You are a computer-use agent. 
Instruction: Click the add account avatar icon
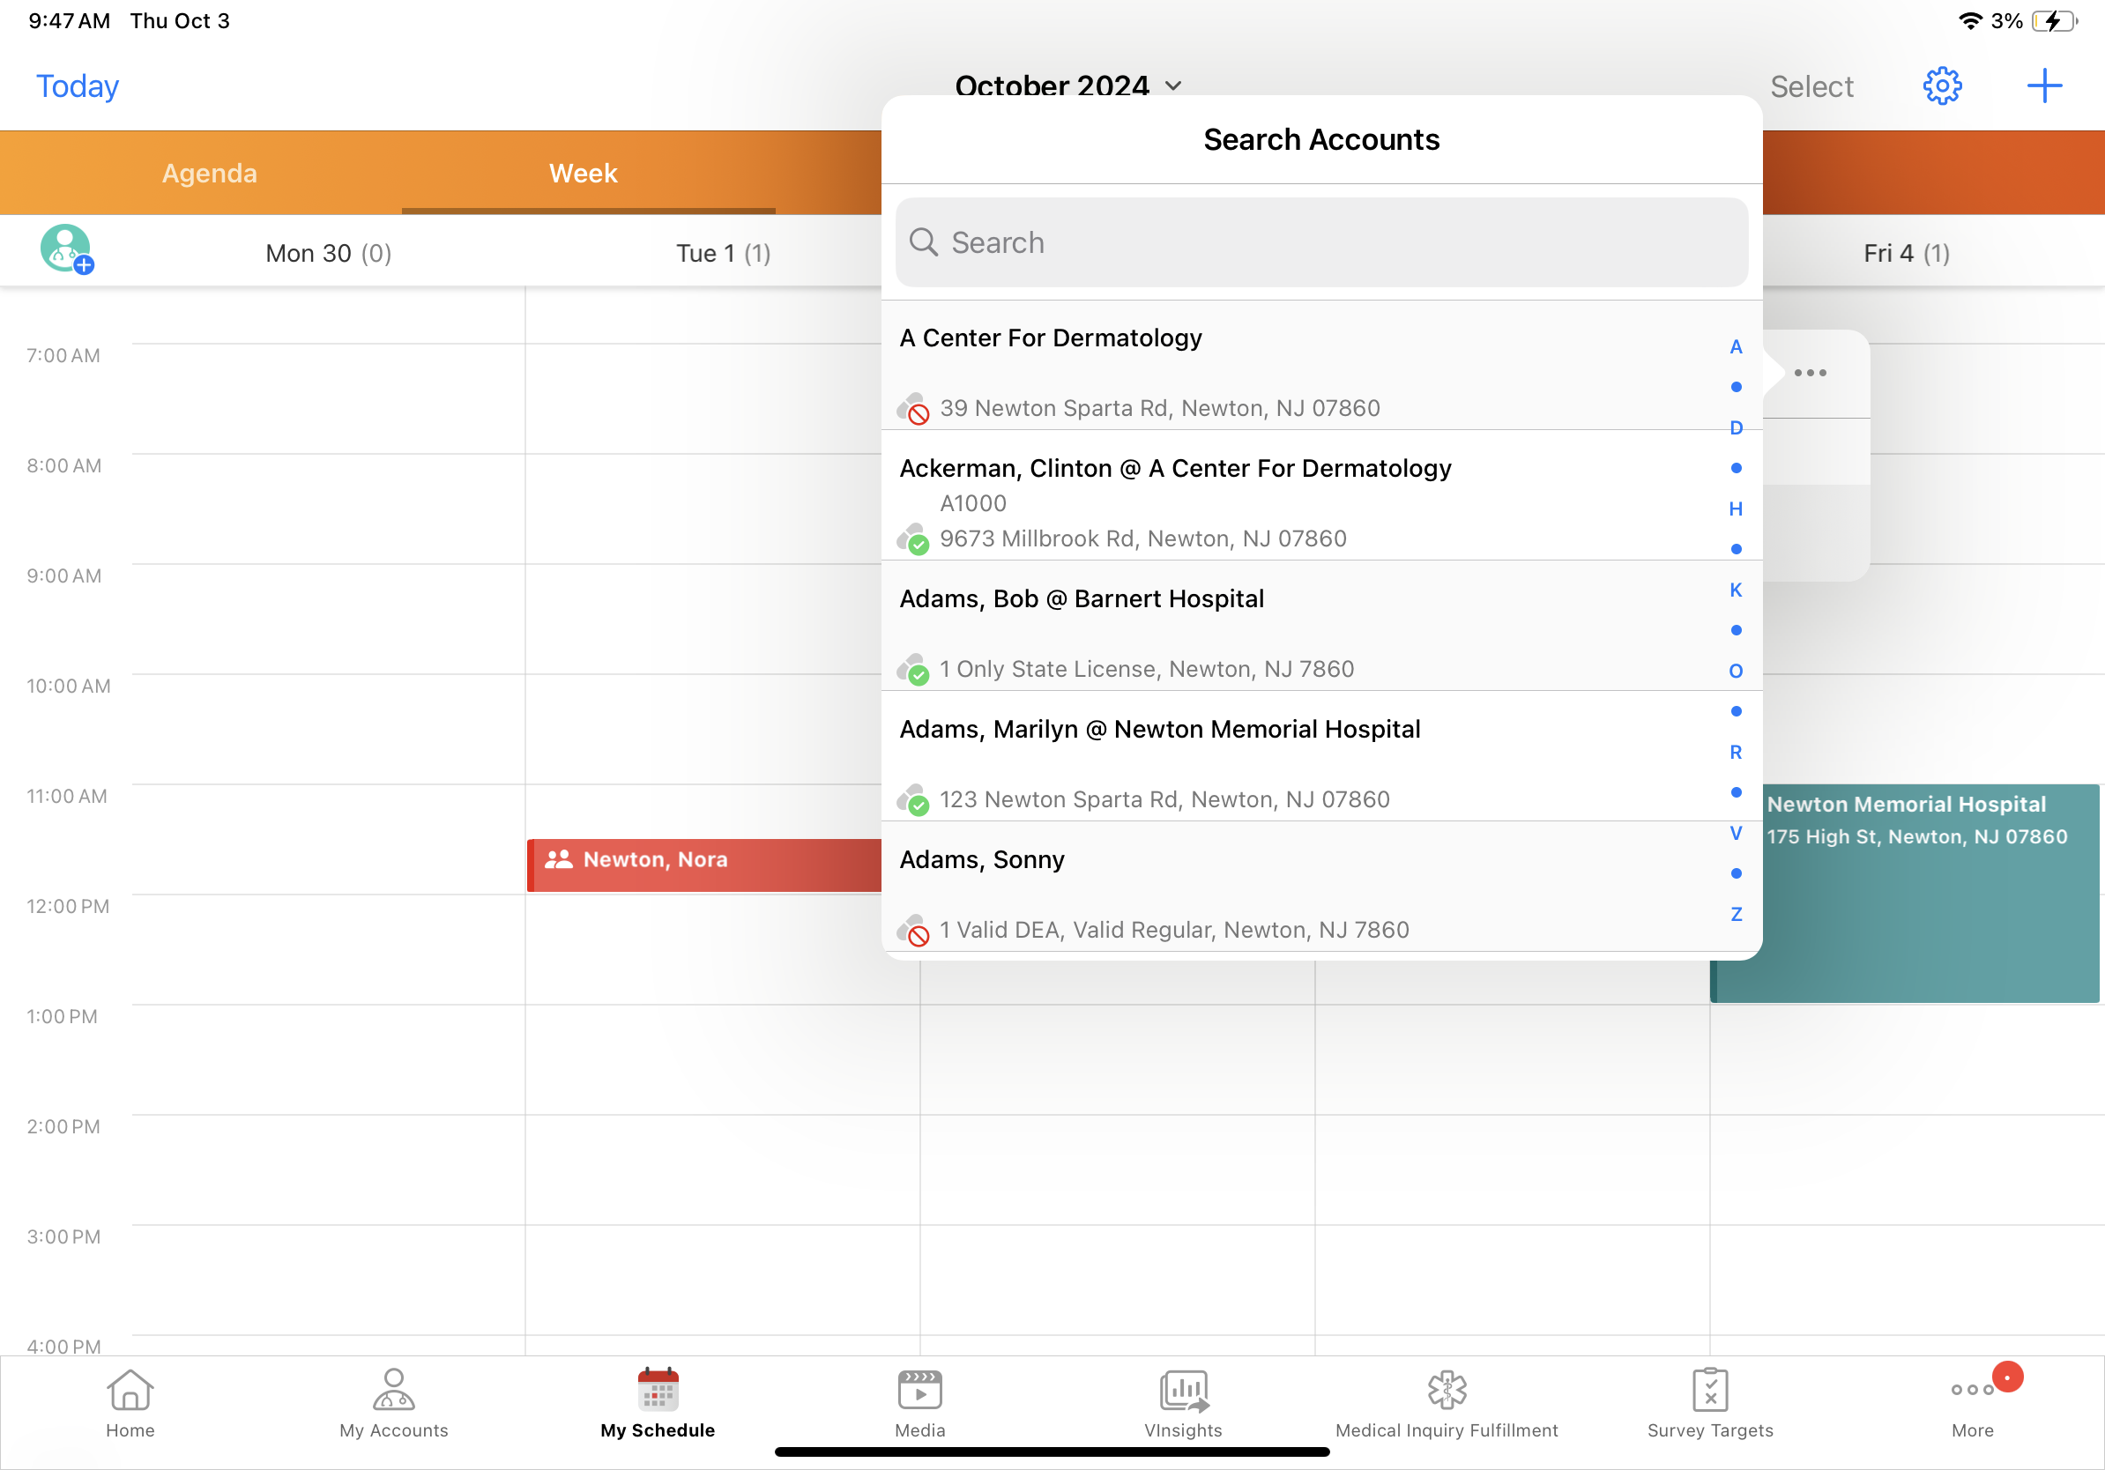(66, 249)
